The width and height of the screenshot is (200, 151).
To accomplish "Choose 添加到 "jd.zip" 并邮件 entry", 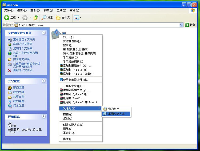I will (x=81, y=74).
